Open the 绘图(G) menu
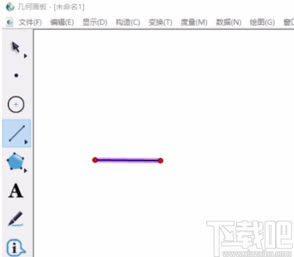Screen dimensions: 294x257 coord(262,22)
